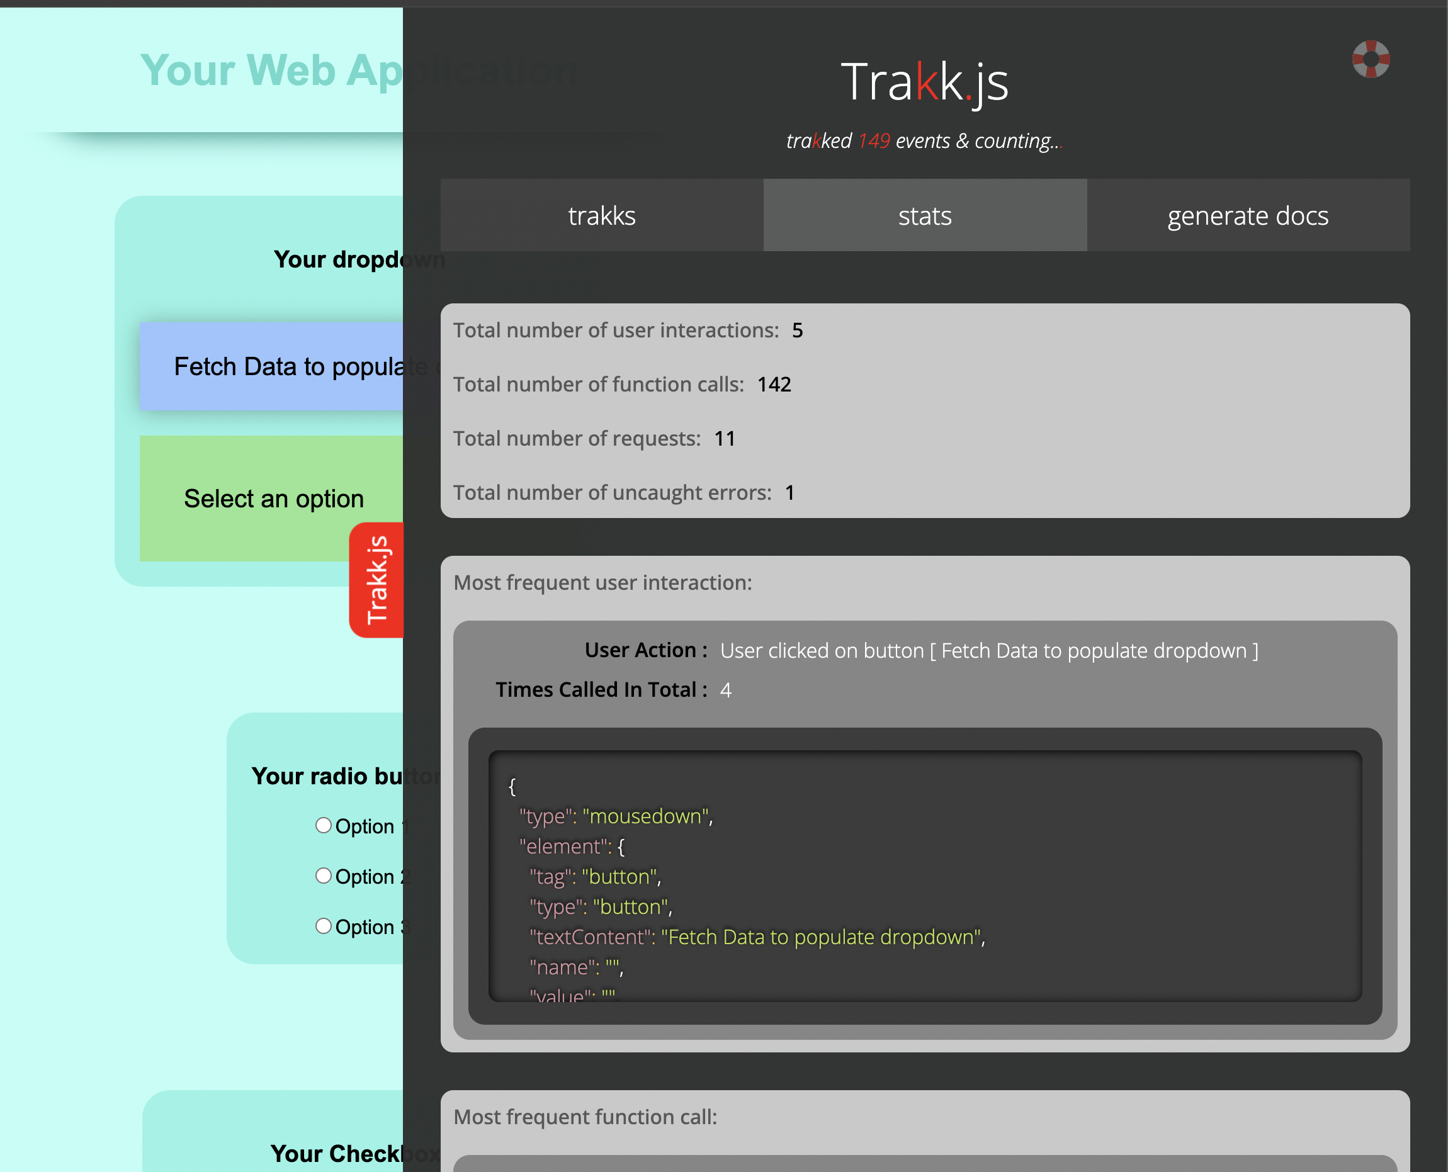1448x1172 pixels.
Task: Select the Option 3 radio button
Action: [324, 926]
